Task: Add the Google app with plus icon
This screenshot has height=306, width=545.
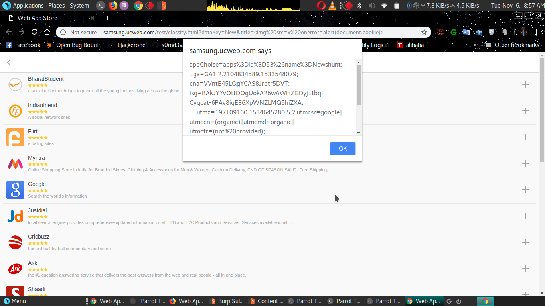Action: tap(525, 190)
